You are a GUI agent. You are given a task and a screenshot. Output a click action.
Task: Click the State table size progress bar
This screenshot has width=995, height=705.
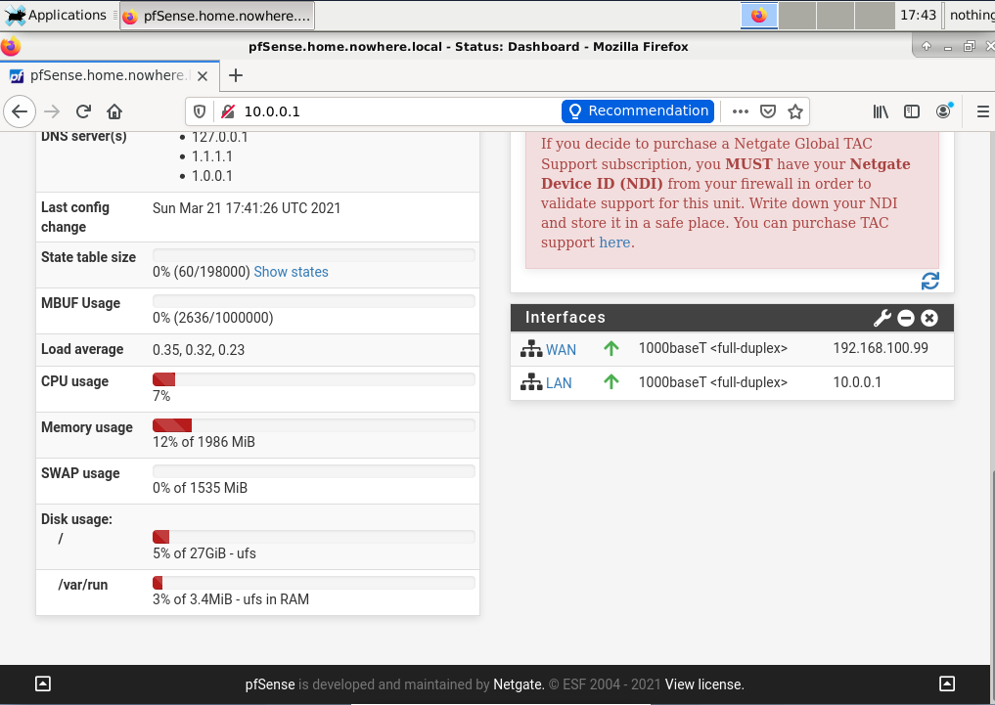coord(313,255)
